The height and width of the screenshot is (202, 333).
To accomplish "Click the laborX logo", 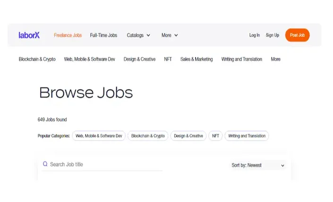I will 29,35.
